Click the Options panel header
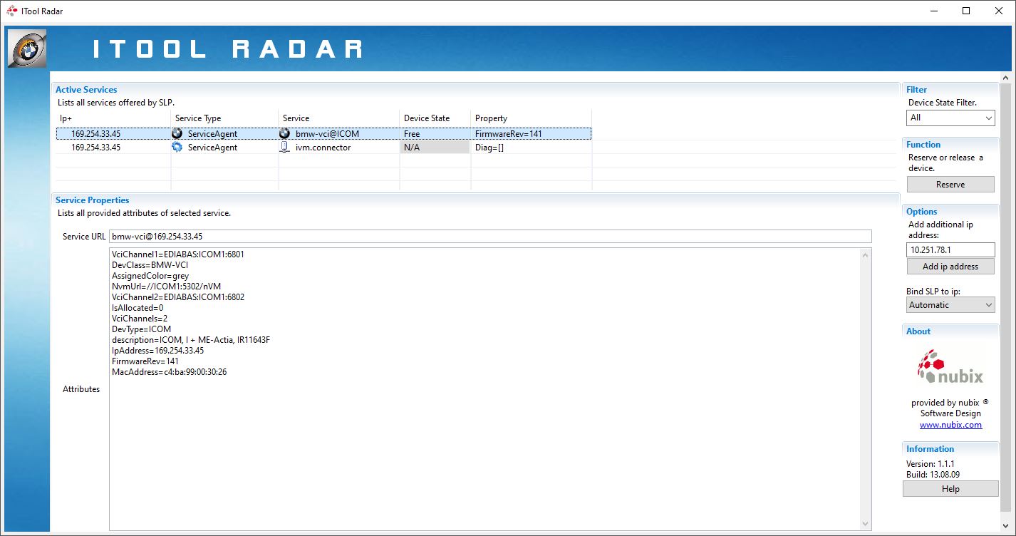Viewport: 1016px width, 536px height. coord(951,211)
